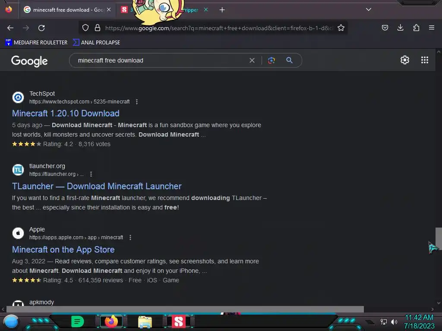Clear the Google search box text
This screenshot has height=331, width=442.
click(252, 60)
